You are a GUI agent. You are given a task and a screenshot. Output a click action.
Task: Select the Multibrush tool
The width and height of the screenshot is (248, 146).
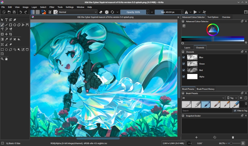pyautogui.click(x=10, y=29)
